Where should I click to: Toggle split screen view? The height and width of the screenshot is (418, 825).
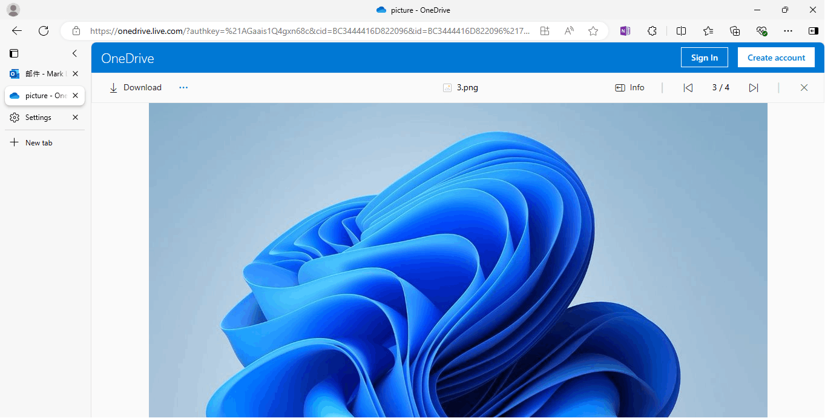[x=681, y=31]
